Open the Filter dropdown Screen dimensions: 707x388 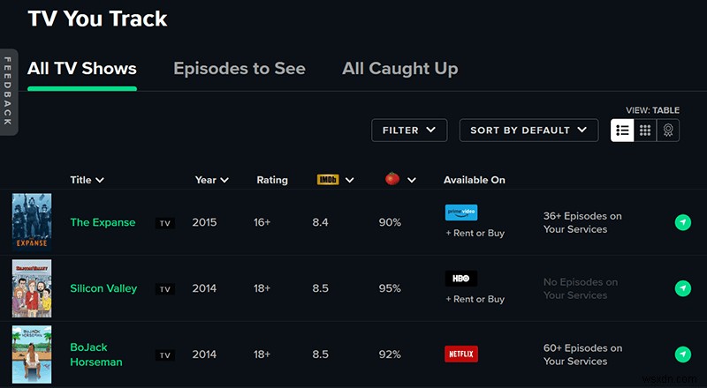409,130
